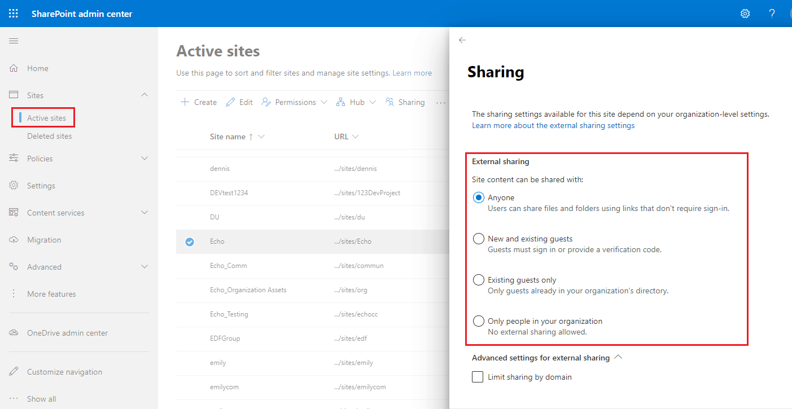The height and width of the screenshot is (409, 792).
Task: Click the OneDrive cloud icon
Action: pos(14,333)
